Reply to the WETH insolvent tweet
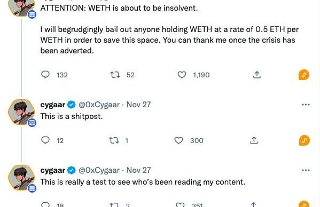 tap(45, 75)
